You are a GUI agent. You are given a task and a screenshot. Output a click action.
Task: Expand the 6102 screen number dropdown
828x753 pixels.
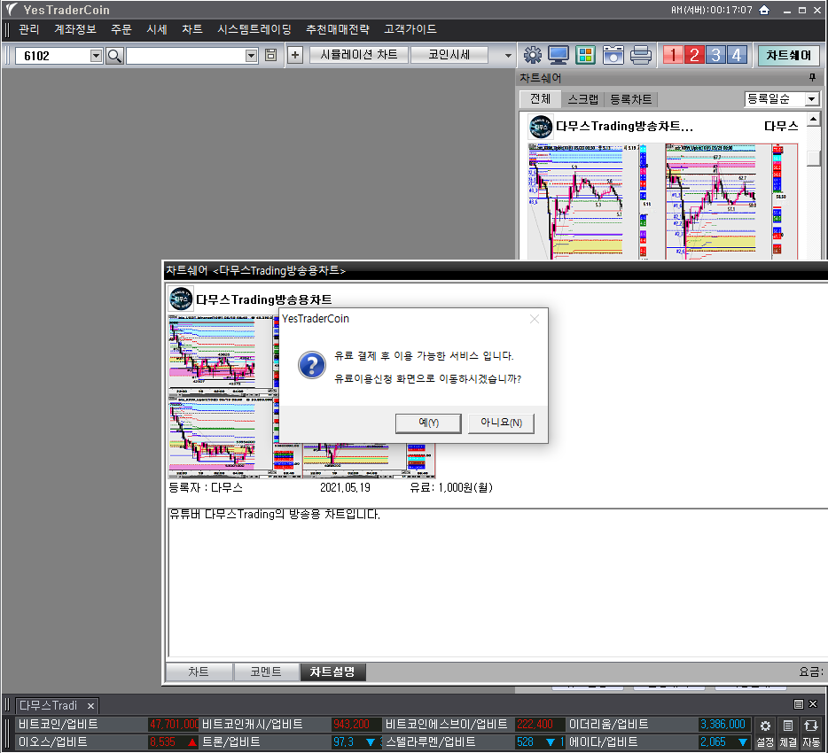click(97, 56)
